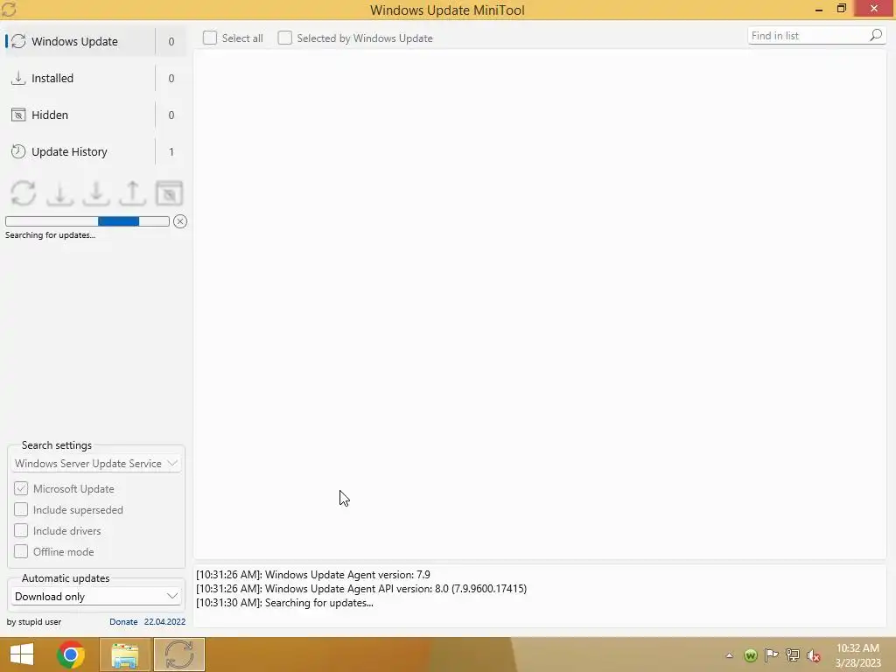Click the Windows Update Agent version log line
896x672 pixels.
(x=313, y=575)
